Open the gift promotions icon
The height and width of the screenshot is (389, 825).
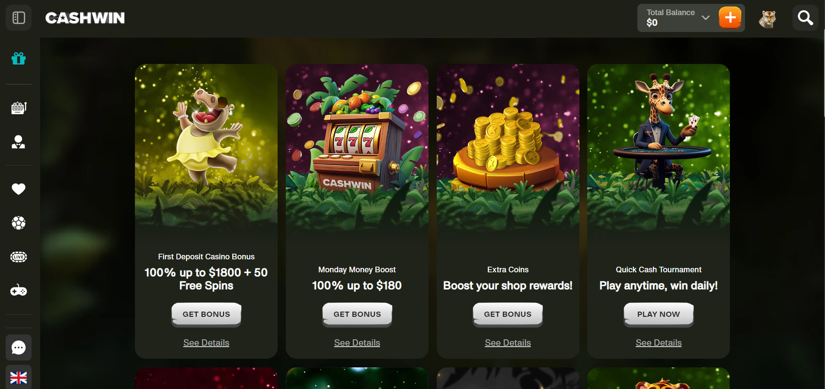click(19, 58)
